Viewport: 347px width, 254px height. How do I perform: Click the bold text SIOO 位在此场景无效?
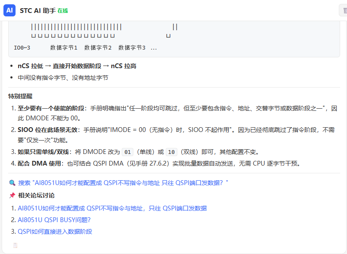click(x=47, y=130)
